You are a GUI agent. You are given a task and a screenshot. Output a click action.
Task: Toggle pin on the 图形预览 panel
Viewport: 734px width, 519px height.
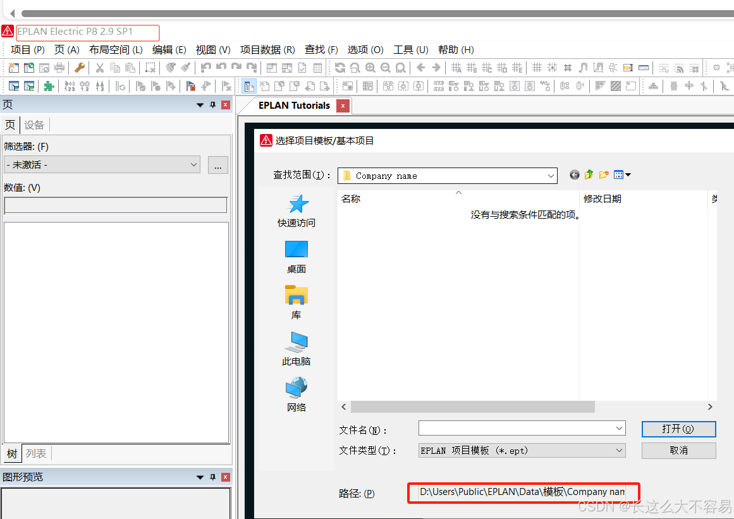213,477
